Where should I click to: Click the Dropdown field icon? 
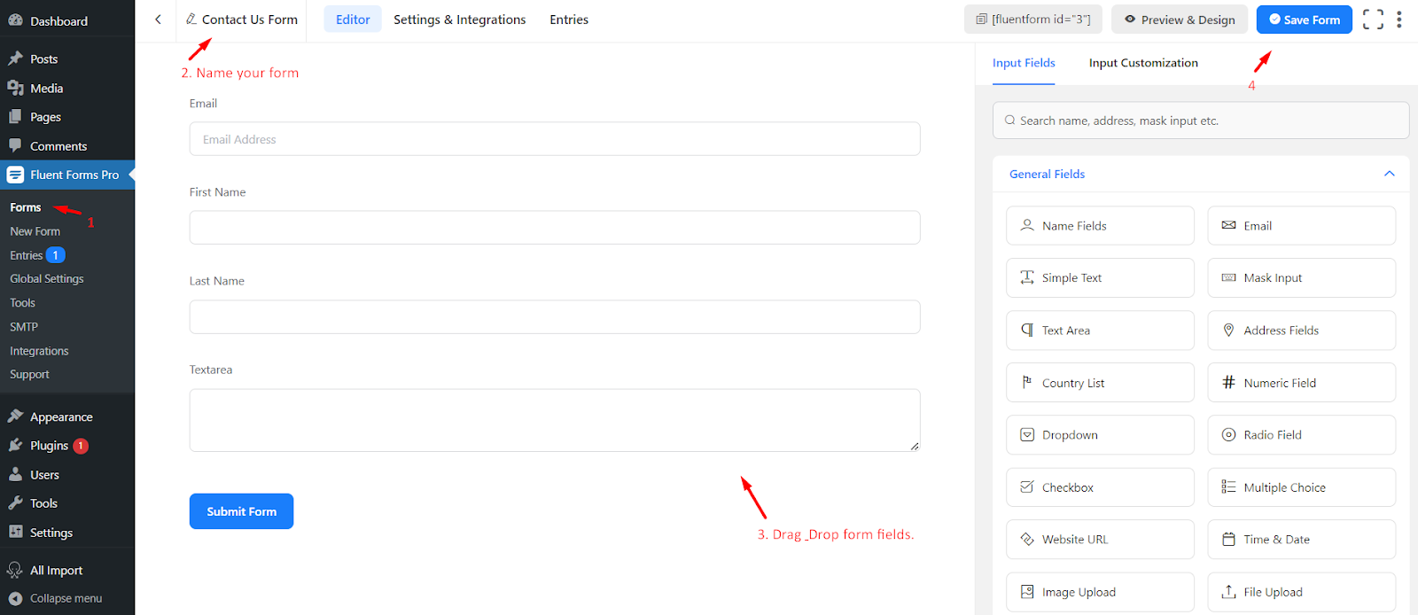tap(1027, 434)
